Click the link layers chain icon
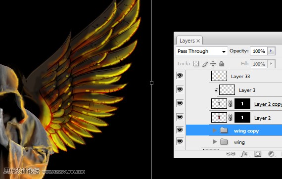Image resolution: width=282 pixels, height=179 pixels. click(x=231, y=154)
